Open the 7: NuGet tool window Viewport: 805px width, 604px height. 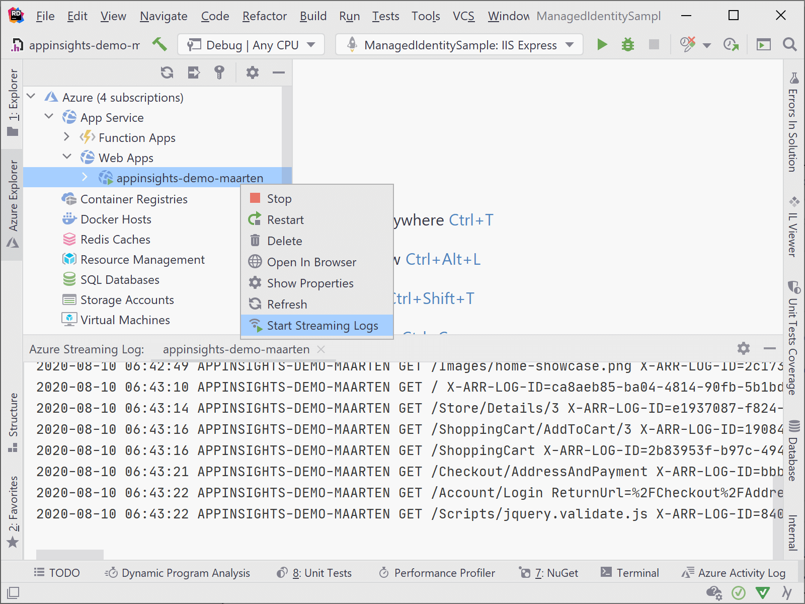tap(548, 573)
